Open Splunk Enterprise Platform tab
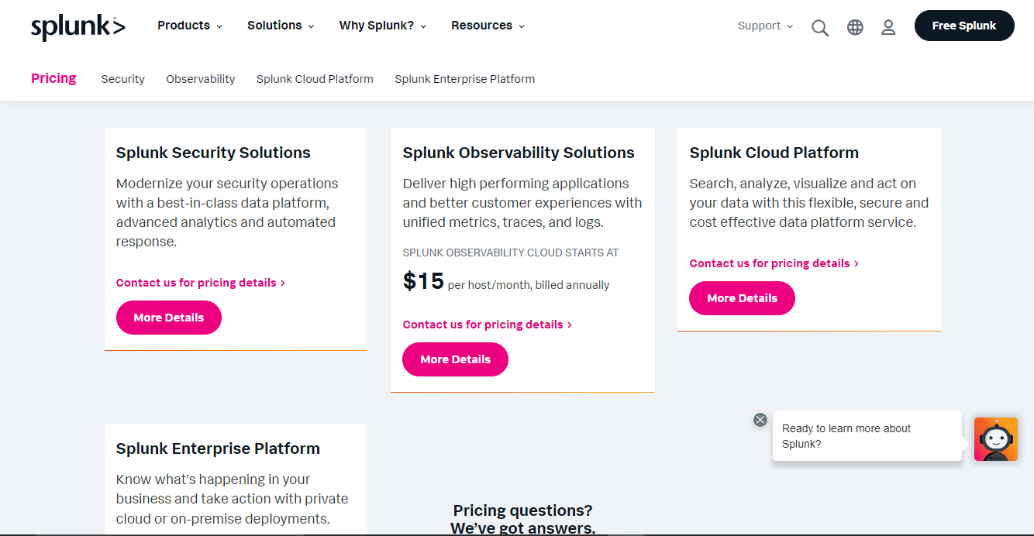Screen dimensions: 1034x536 pyautogui.click(x=464, y=79)
